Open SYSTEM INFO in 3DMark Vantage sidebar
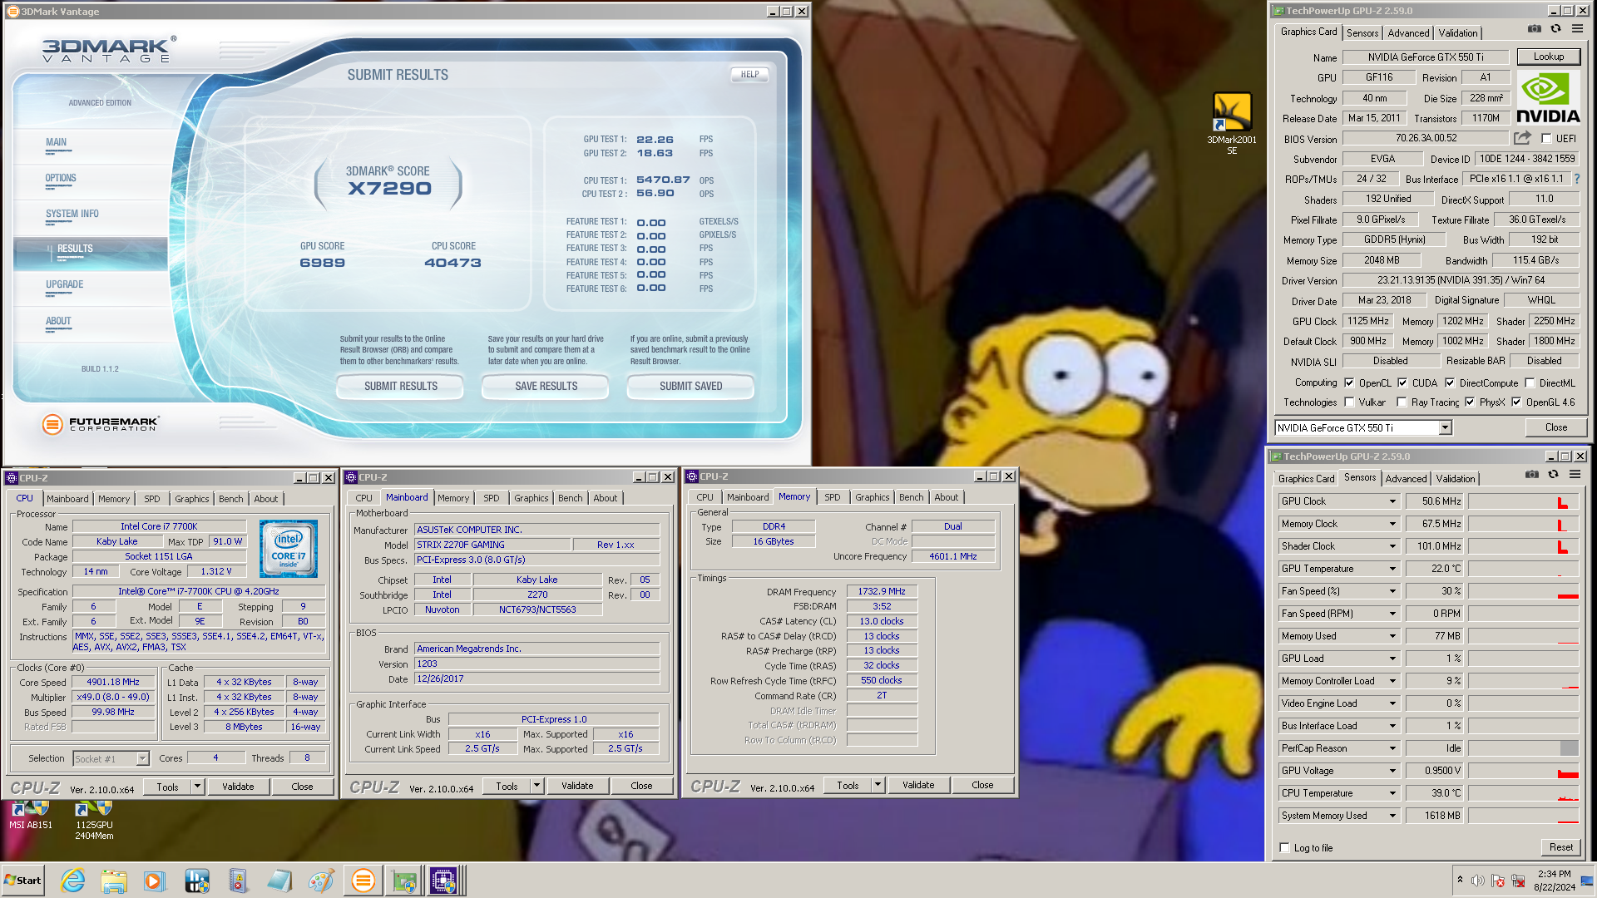Screen dimensions: 1597x898 pyautogui.click(x=72, y=214)
